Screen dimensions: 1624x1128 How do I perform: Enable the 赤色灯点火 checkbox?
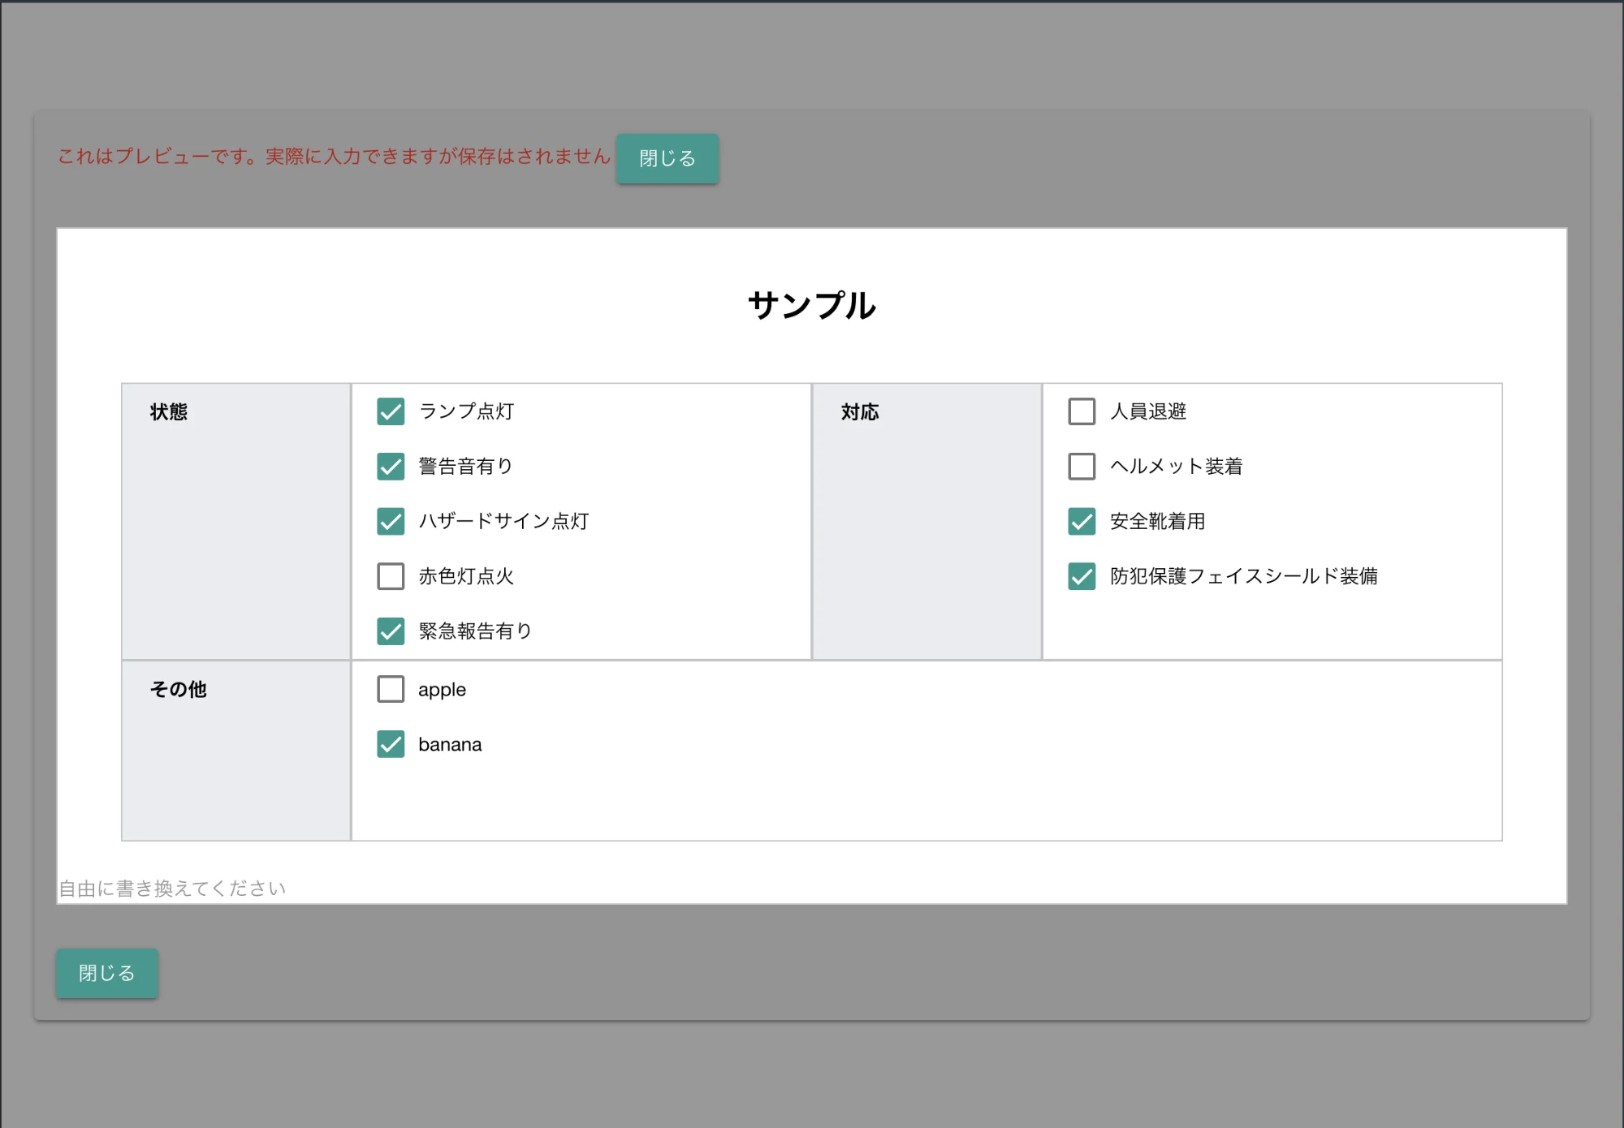click(x=391, y=576)
